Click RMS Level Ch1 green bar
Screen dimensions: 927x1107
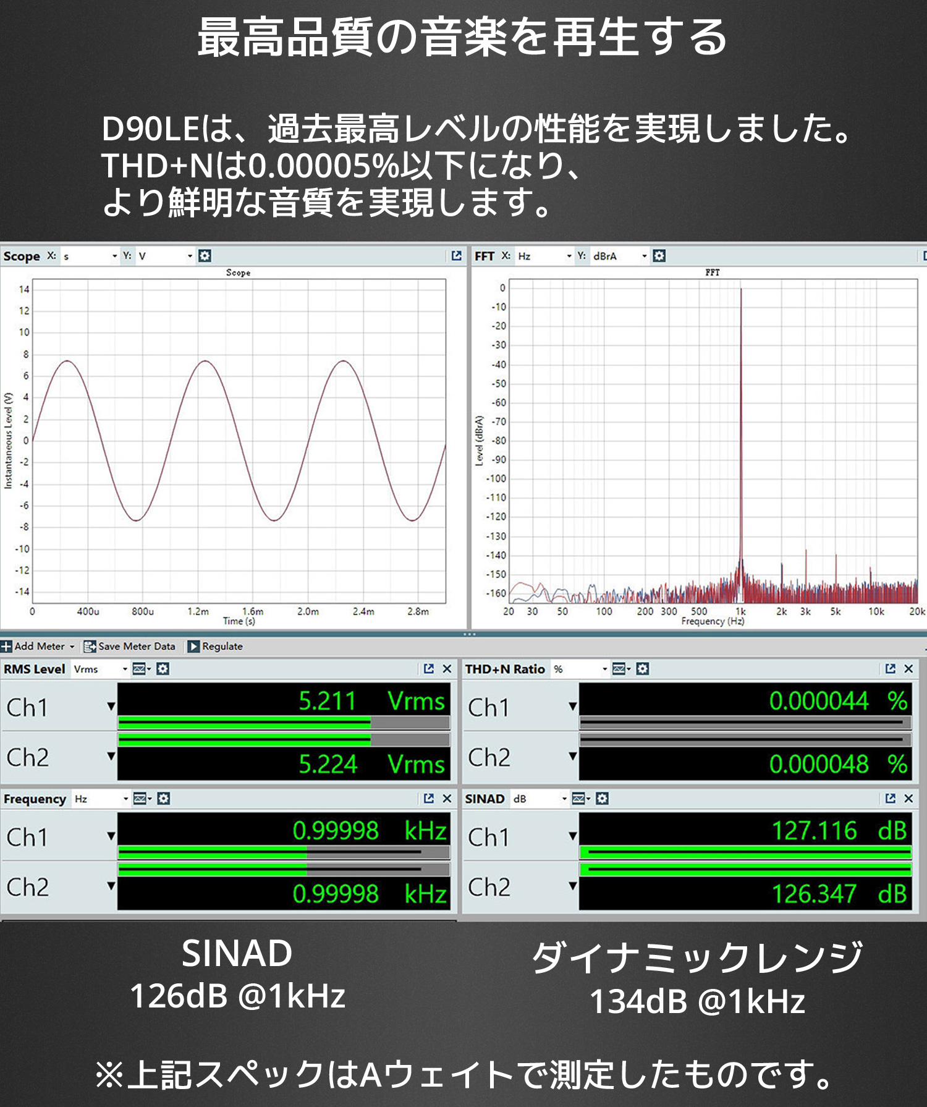click(245, 723)
